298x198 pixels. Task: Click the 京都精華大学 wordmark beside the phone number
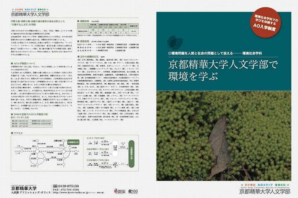24,189
